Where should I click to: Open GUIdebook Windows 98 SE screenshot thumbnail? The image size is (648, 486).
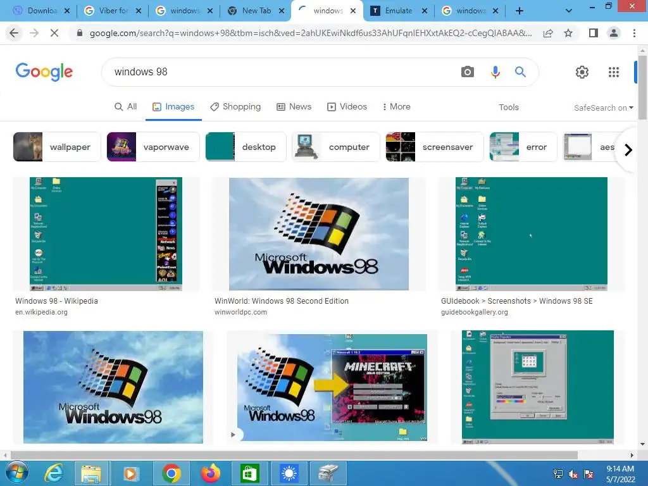(x=532, y=234)
